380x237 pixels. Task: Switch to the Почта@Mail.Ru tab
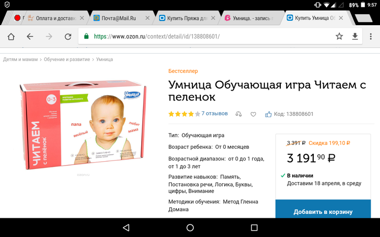click(119, 18)
